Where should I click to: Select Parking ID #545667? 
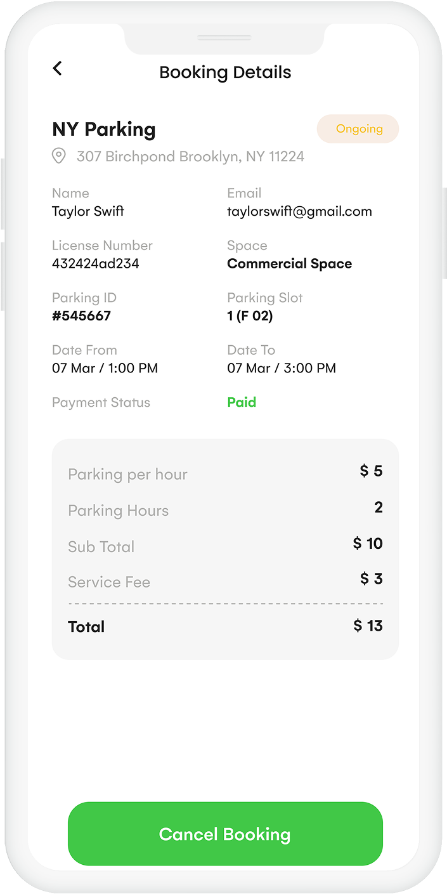point(81,315)
